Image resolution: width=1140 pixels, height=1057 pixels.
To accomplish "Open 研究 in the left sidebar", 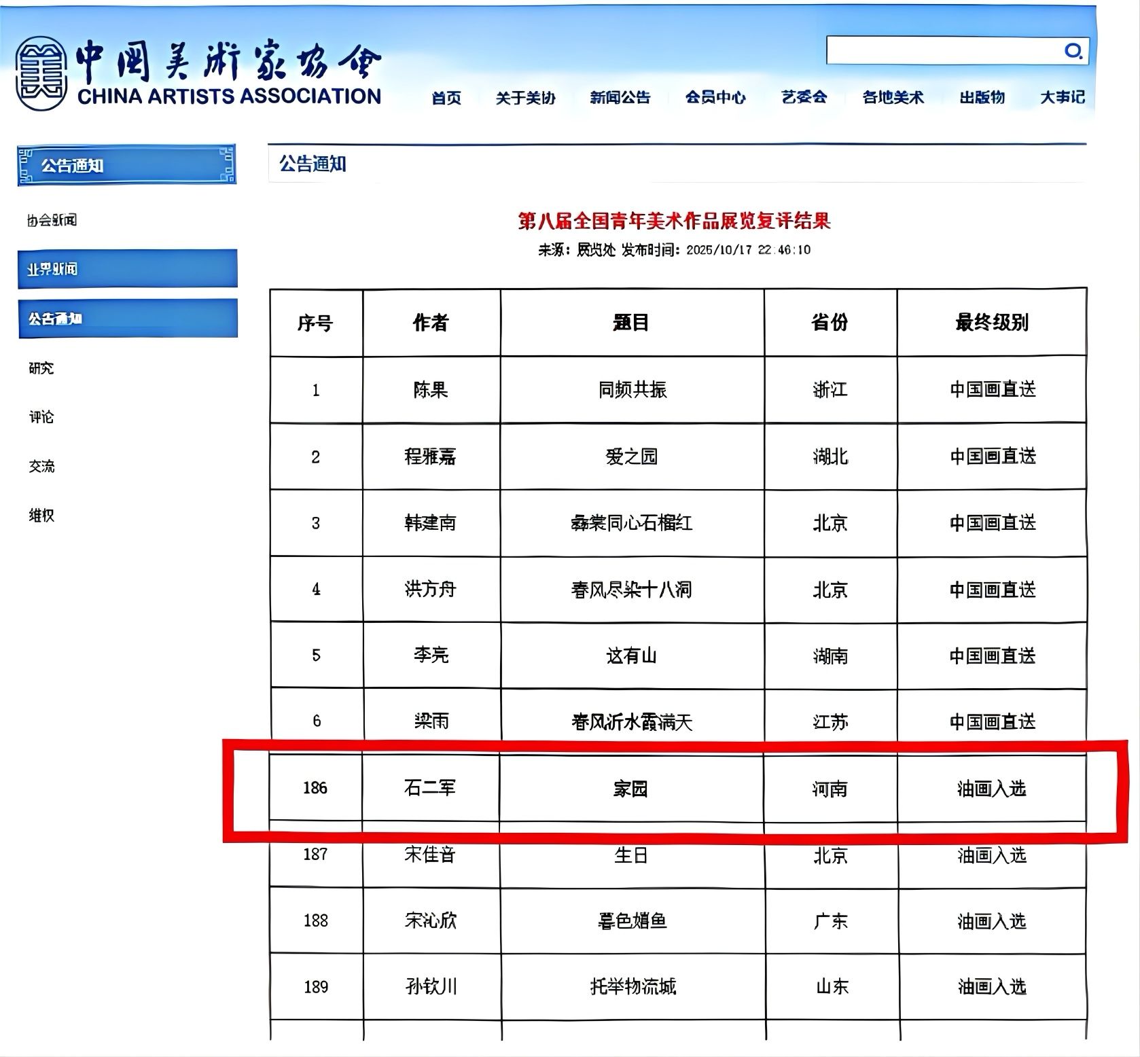I will point(41,368).
